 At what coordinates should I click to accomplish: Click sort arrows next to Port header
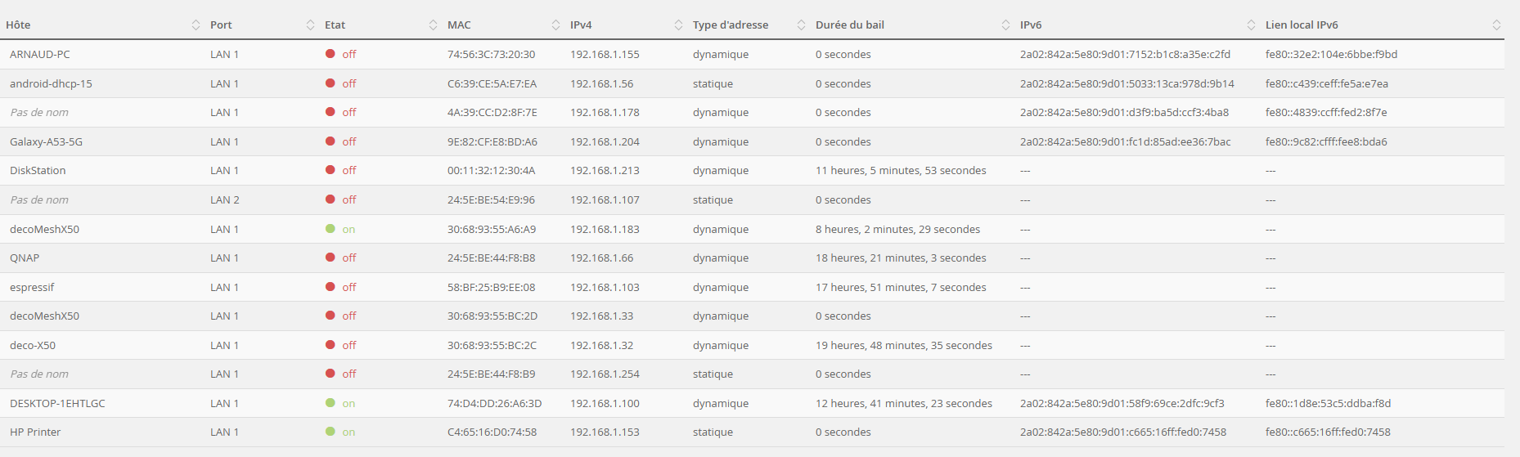click(x=310, y=25)
